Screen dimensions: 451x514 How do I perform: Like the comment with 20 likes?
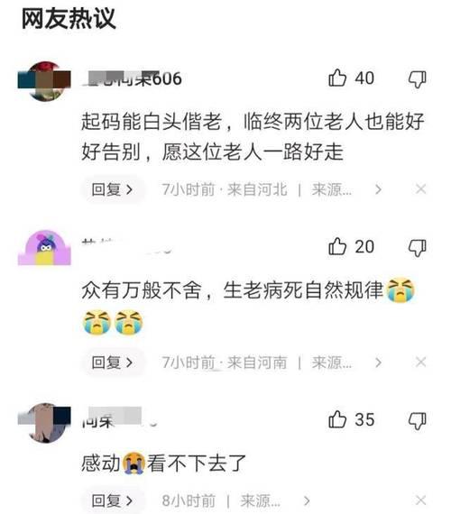click(337, 246)
